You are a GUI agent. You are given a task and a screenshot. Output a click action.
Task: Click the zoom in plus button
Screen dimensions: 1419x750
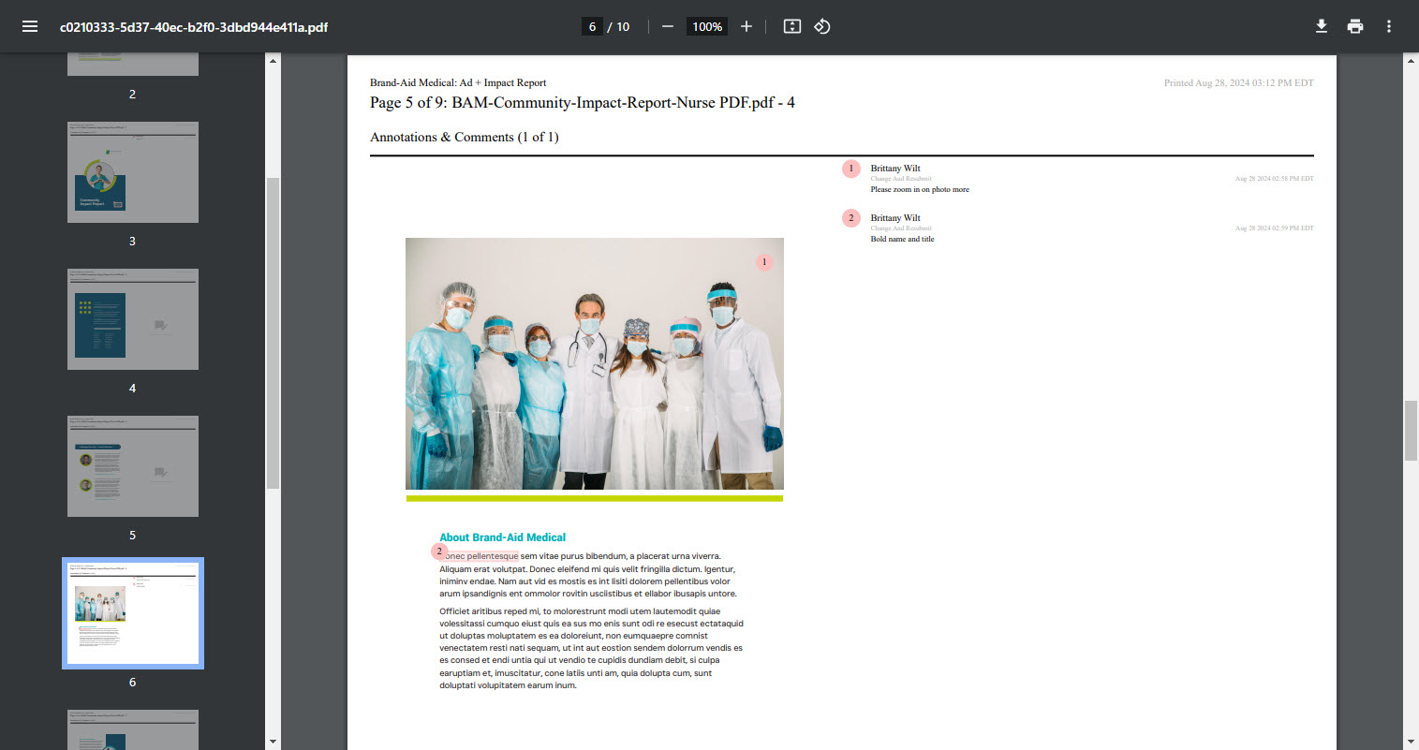coord(746,26)
